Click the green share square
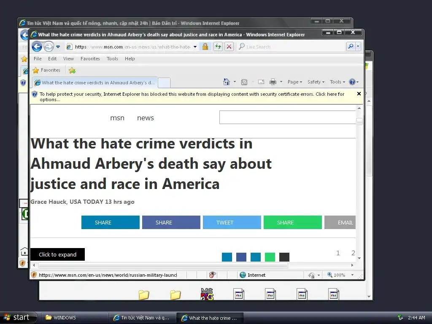 pyautogui.click(x=270, y=257)
